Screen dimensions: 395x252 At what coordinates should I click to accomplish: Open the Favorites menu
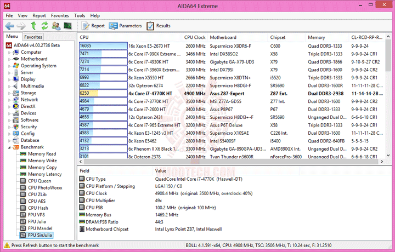(60, 15)
